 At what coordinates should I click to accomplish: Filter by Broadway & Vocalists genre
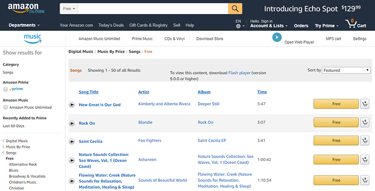(x=27, y=176)
